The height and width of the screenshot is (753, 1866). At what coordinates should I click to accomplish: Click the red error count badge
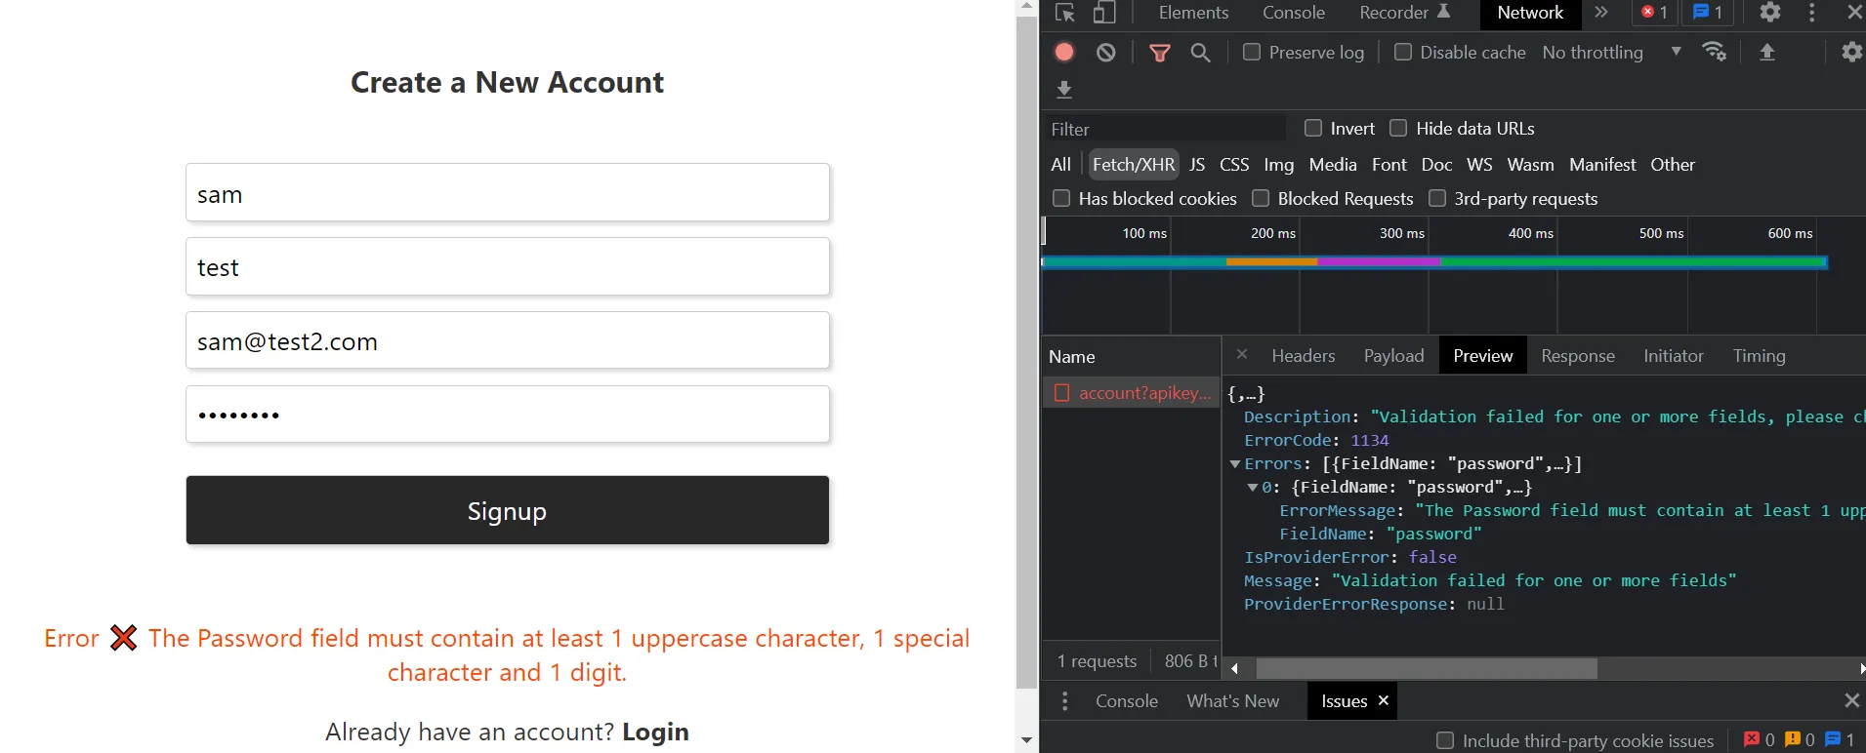point(1654,13)
